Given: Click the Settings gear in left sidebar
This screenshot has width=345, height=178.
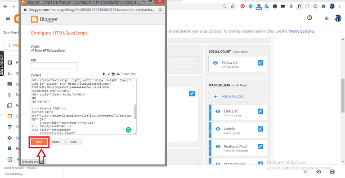Looking at the screenshot, I should coord(9,138).
